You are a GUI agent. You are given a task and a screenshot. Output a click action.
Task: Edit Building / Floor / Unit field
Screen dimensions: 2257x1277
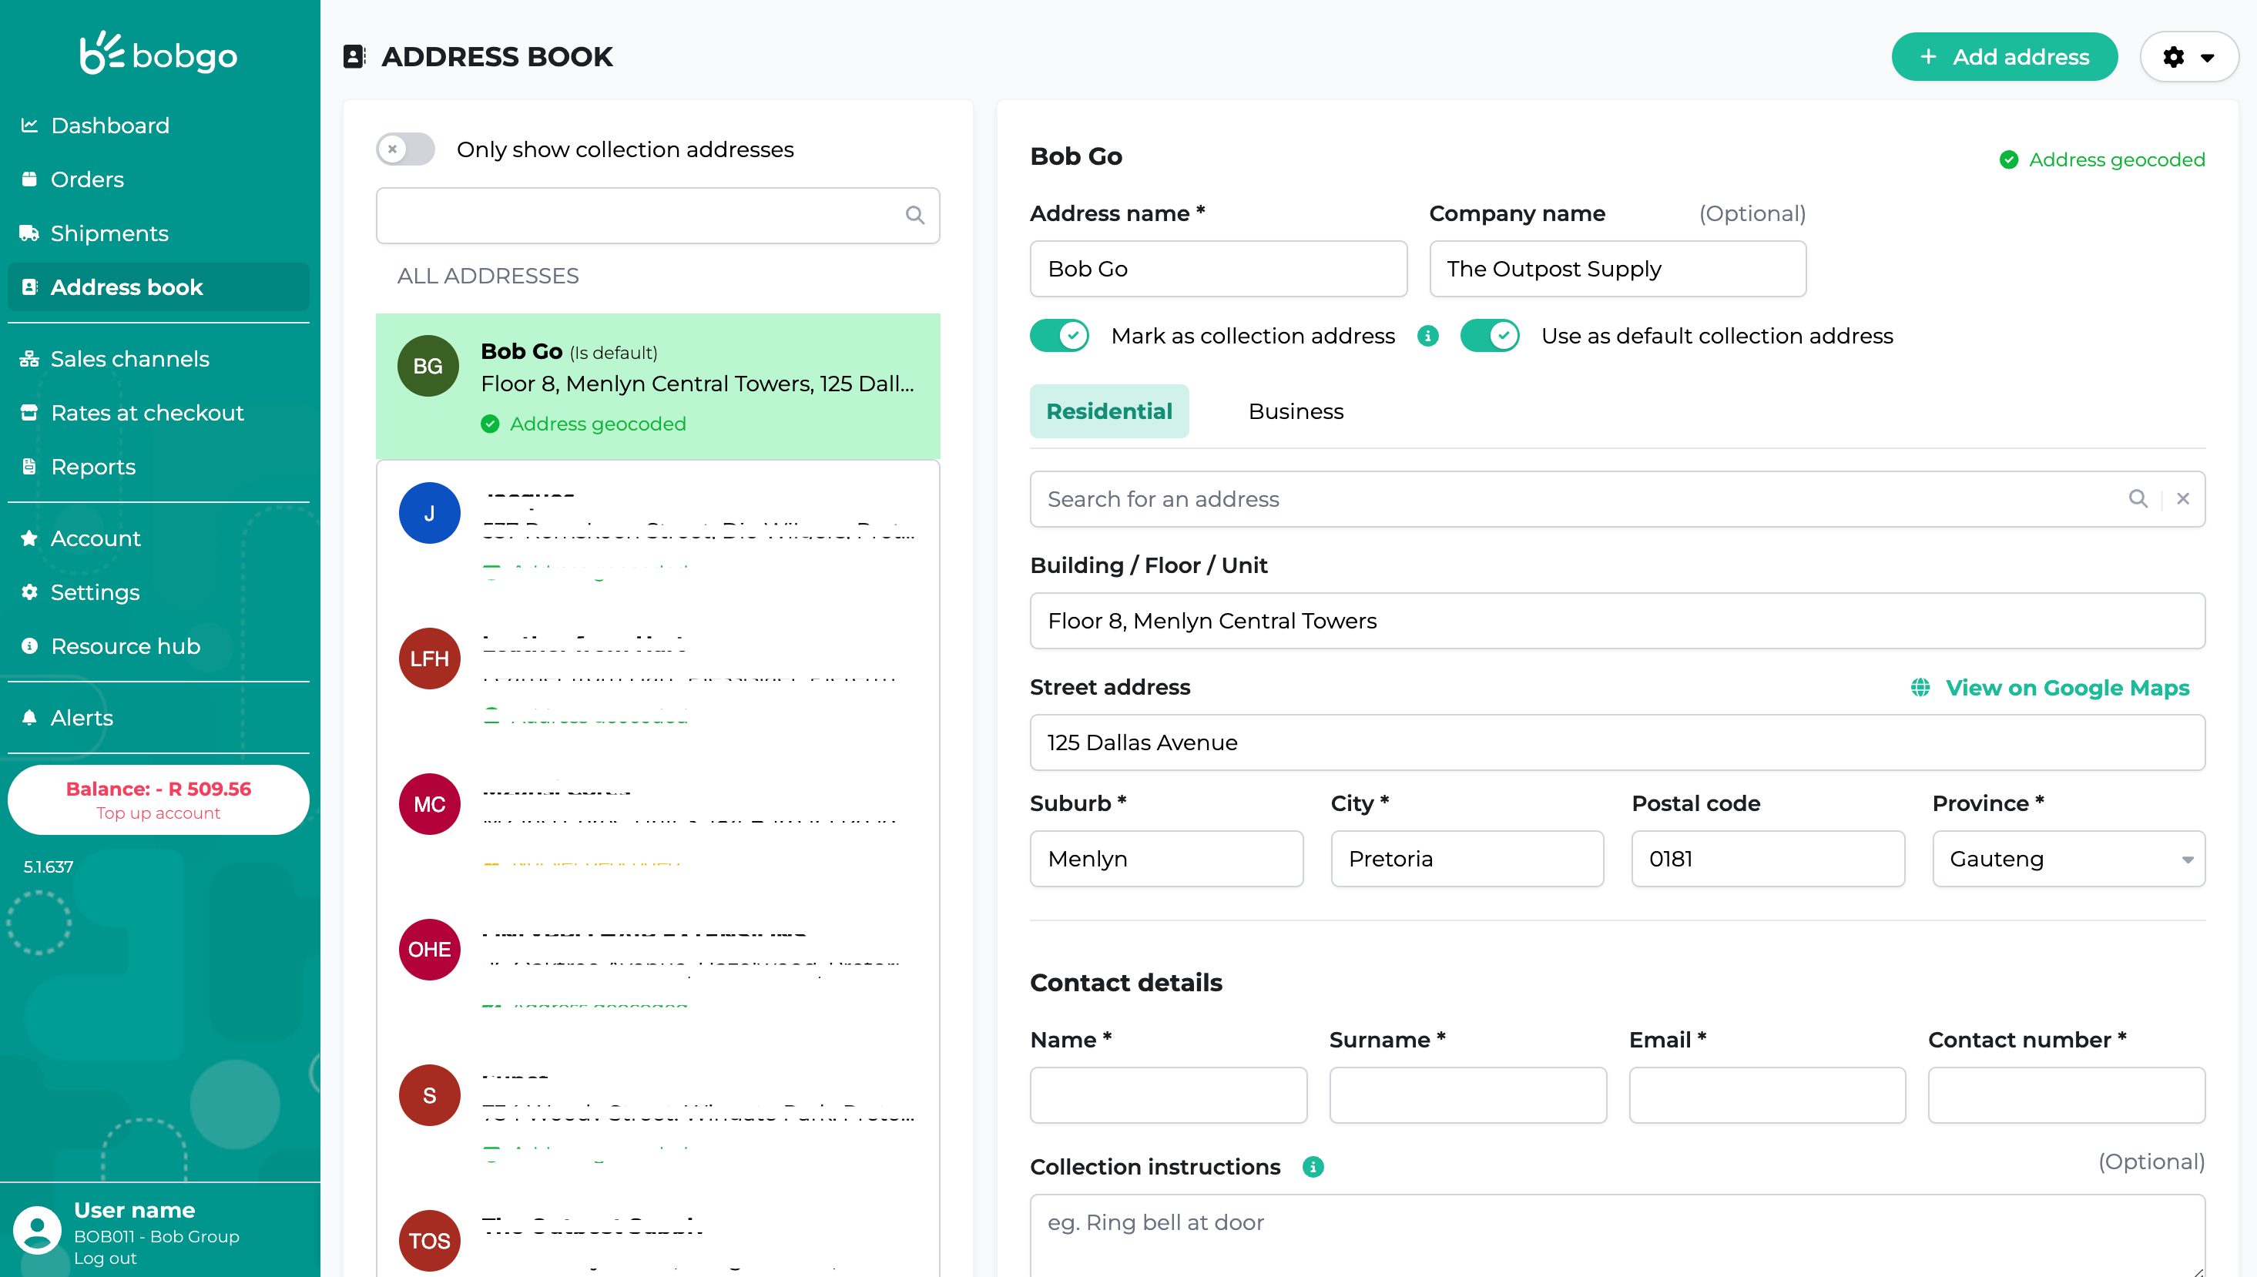tap(1617, 621)
